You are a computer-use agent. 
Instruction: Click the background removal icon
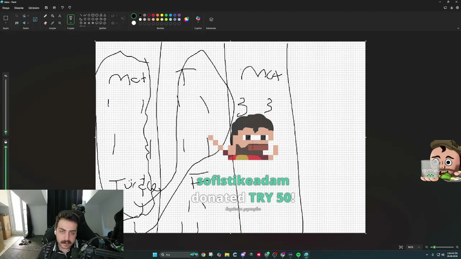coord(17,23)
